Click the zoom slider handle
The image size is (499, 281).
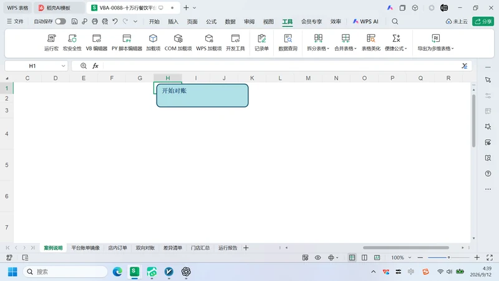[448, 257]
